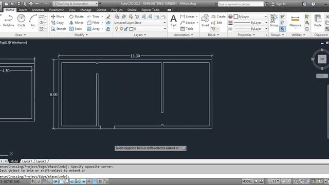Expand the Annotation panel

tap(183, 35)
